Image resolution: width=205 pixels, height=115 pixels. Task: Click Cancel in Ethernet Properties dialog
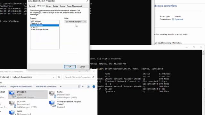(83, 67)
